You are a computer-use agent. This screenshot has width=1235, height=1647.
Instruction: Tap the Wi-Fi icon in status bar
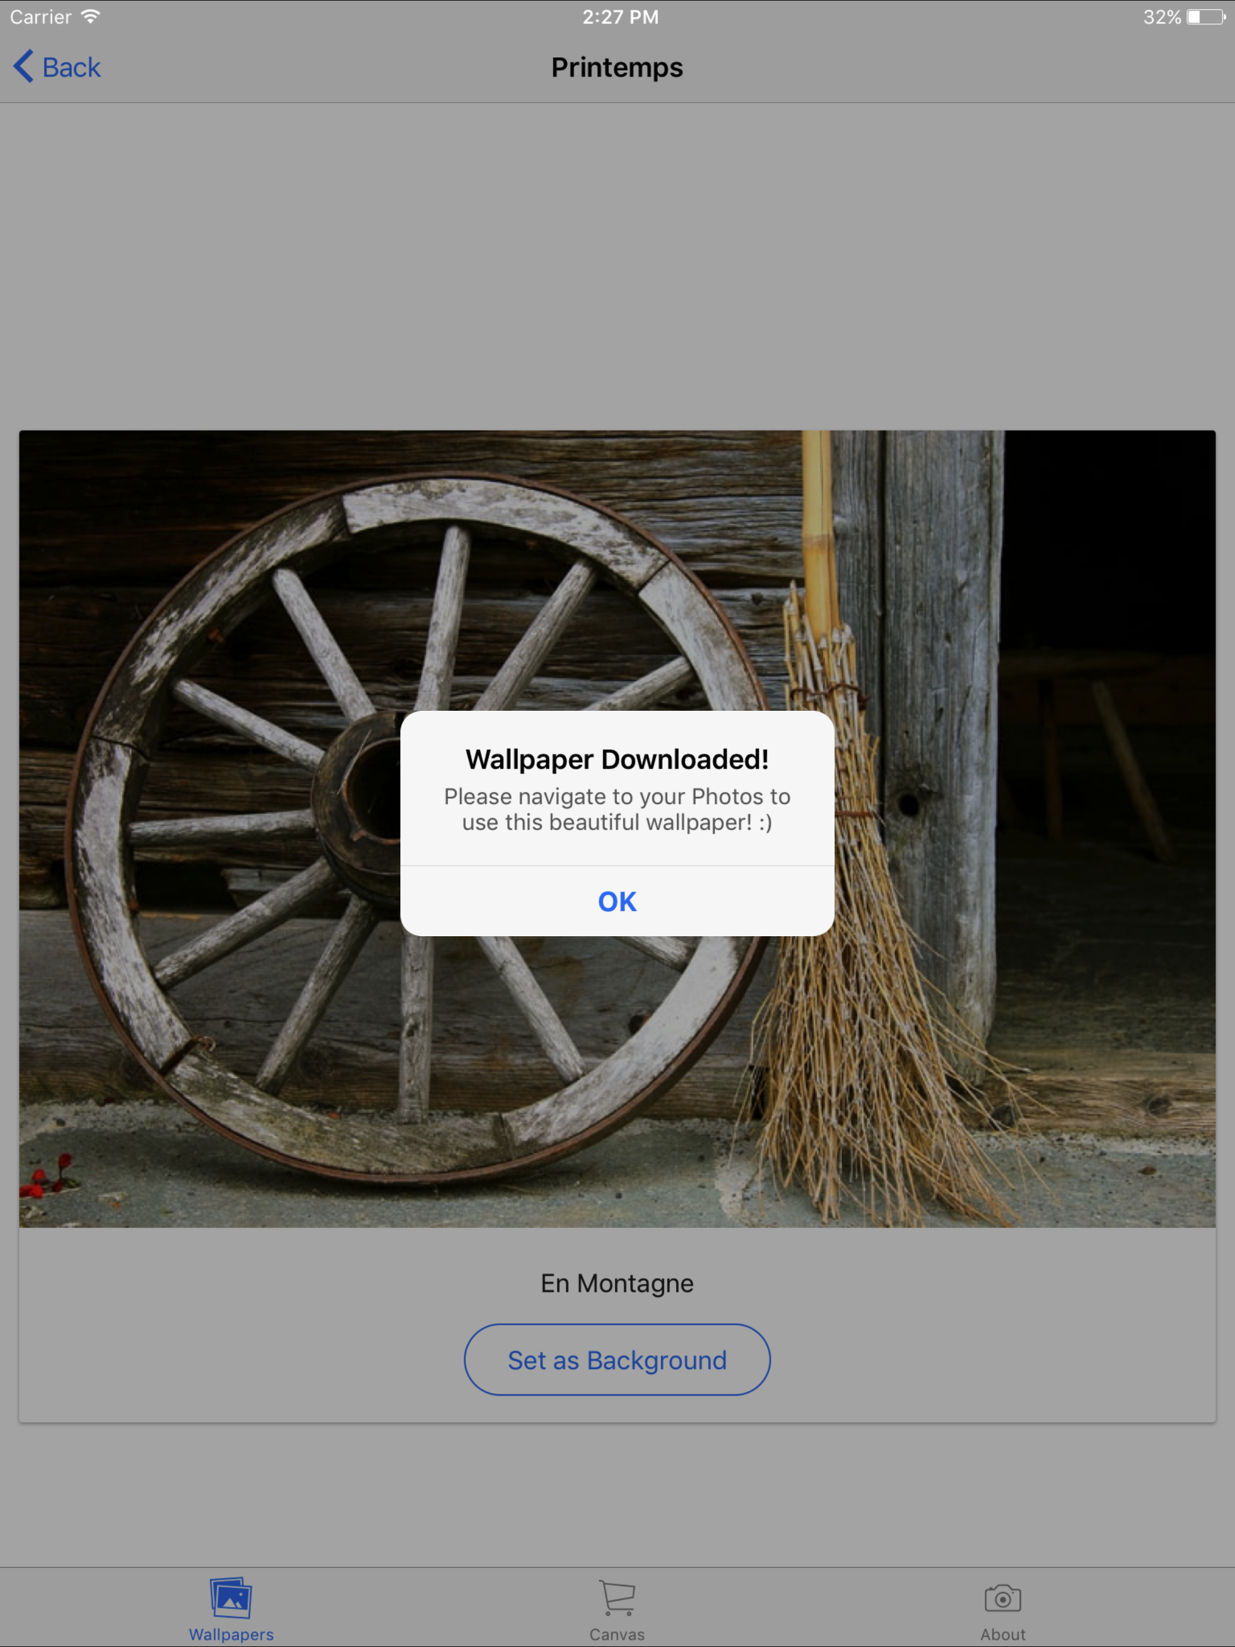point(90,16)
